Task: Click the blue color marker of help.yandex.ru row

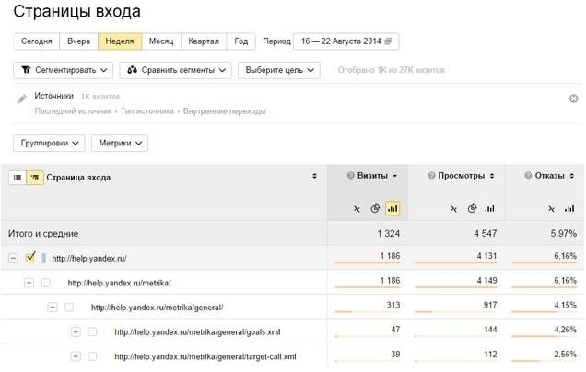Action: click(x=43, y=258)
